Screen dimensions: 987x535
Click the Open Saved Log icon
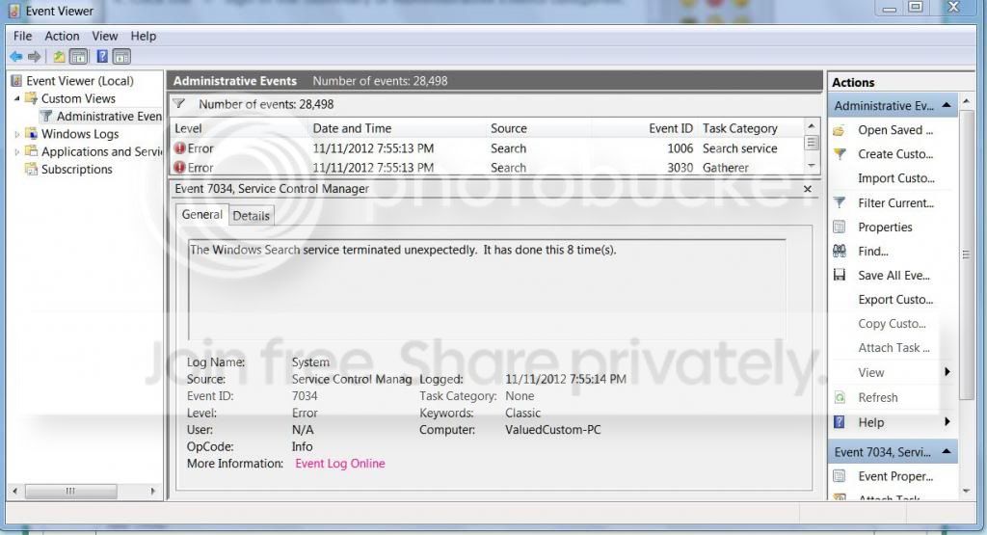pyautogui.click(x=840, y=130)
